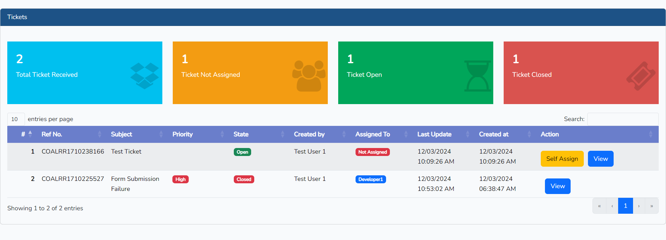This screenshot has height=240, width=666.
Task: Click the hourglass icon on Ticket Open card
Action: tap(477, 76)
